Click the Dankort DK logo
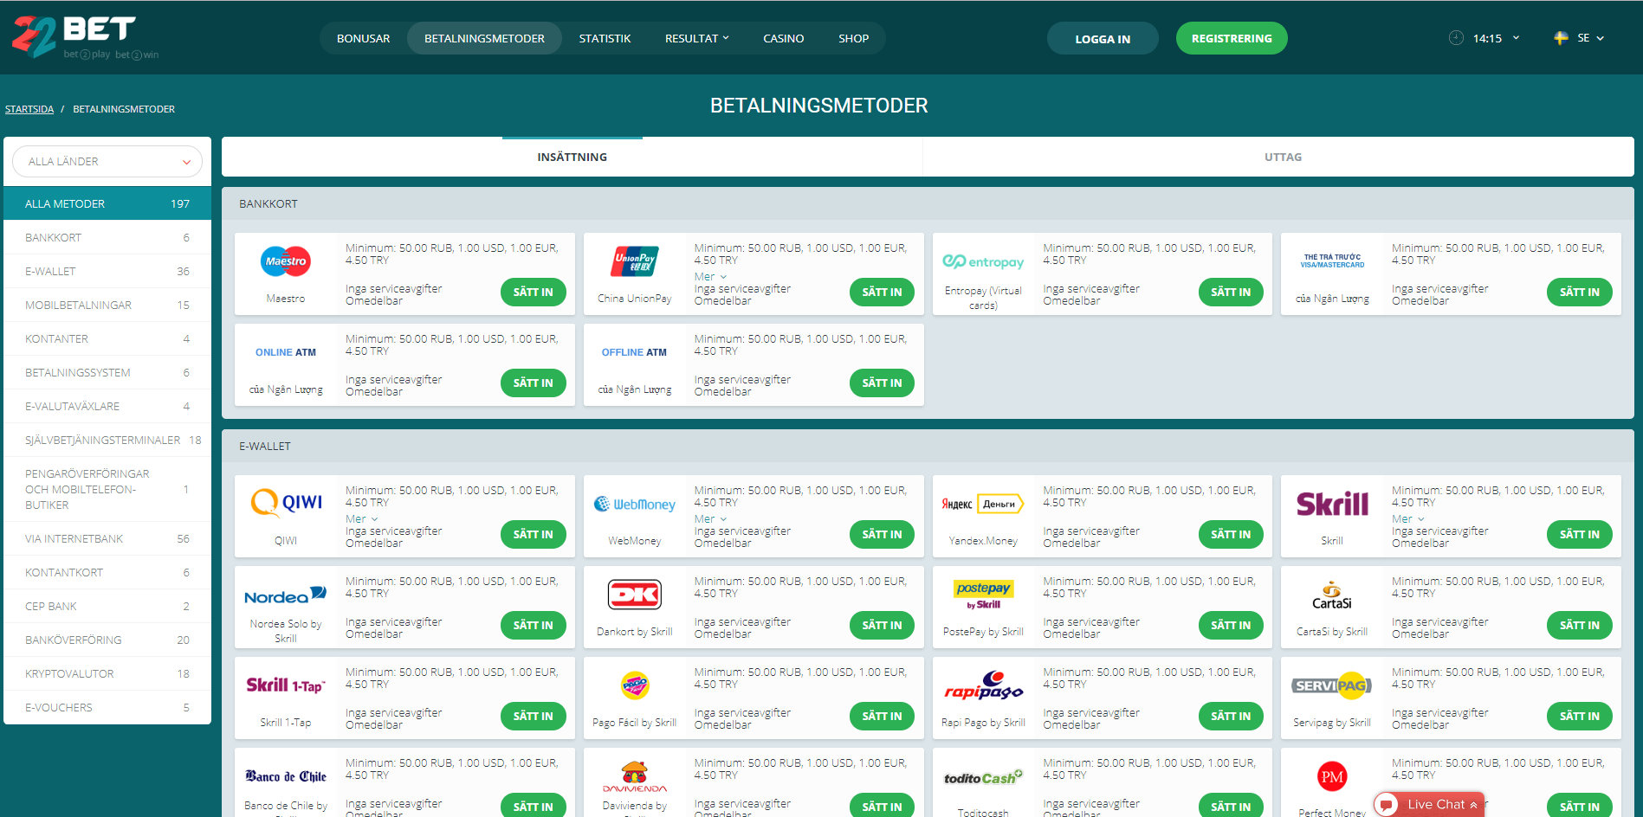The height and width of the screenshot is (817, 1643). 635,595
